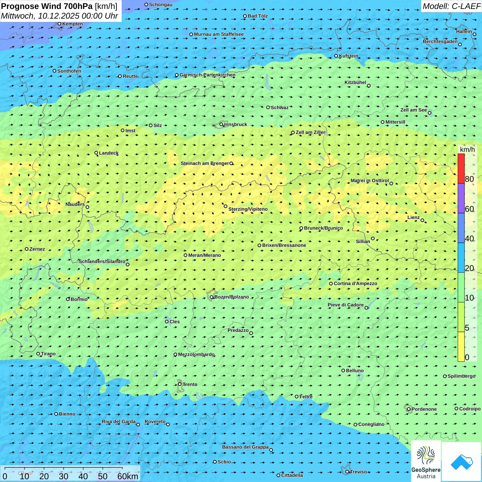Select the Lienz location marker circle
The image size is (482, 482).
pos(422,220)
